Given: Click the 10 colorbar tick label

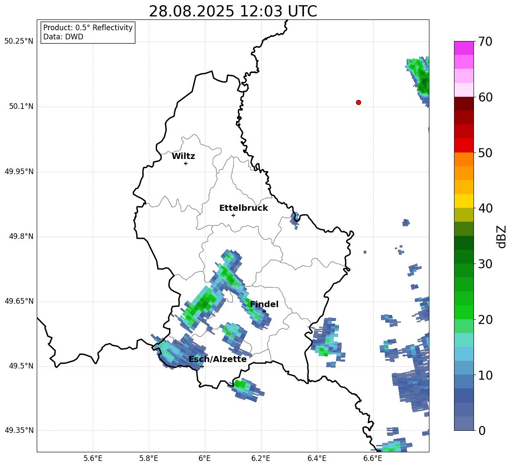Looking at the screenshot, I should pos(485,375).
